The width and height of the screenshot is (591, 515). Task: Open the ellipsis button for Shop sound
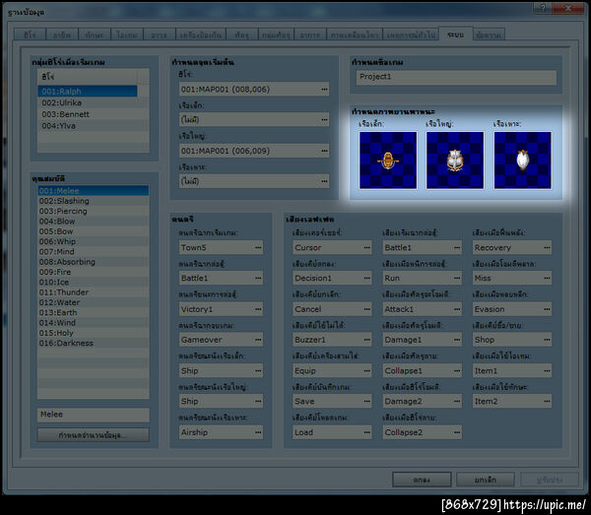pyautogui.click(x=547, y=340)
